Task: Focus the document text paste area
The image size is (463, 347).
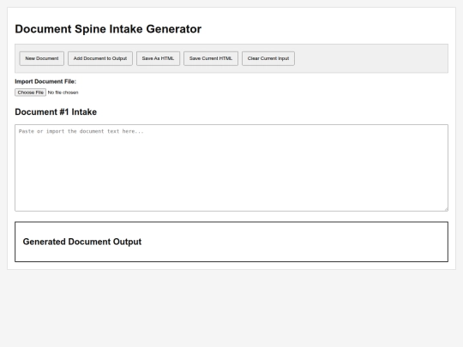Action: (x=231, y=168)
